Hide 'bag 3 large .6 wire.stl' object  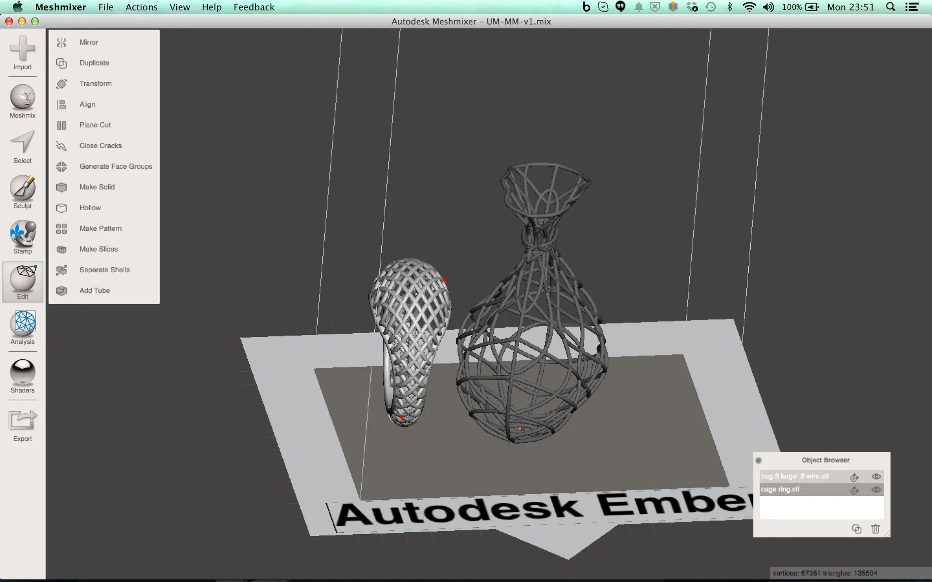(876, 476)
